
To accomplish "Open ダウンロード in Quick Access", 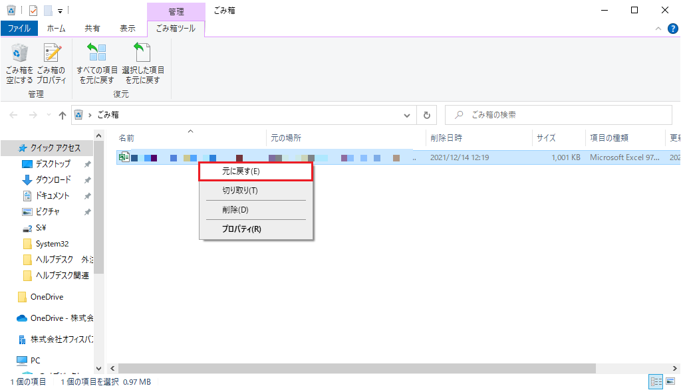I will [x=53, y=180].
